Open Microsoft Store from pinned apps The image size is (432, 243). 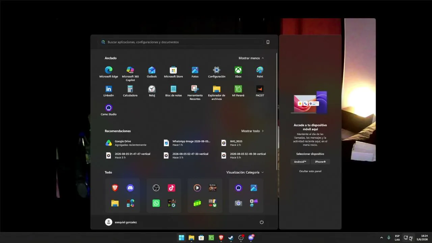(173, 72)
